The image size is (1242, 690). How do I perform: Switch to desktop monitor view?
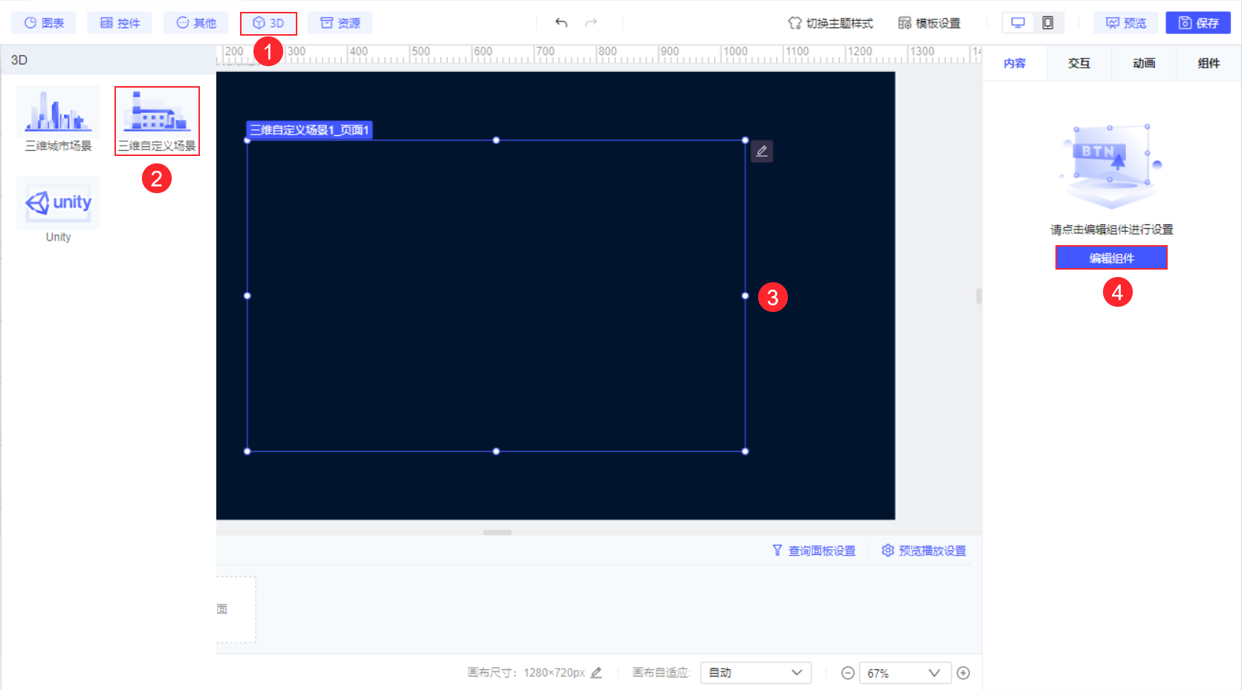click(1018, 23)
